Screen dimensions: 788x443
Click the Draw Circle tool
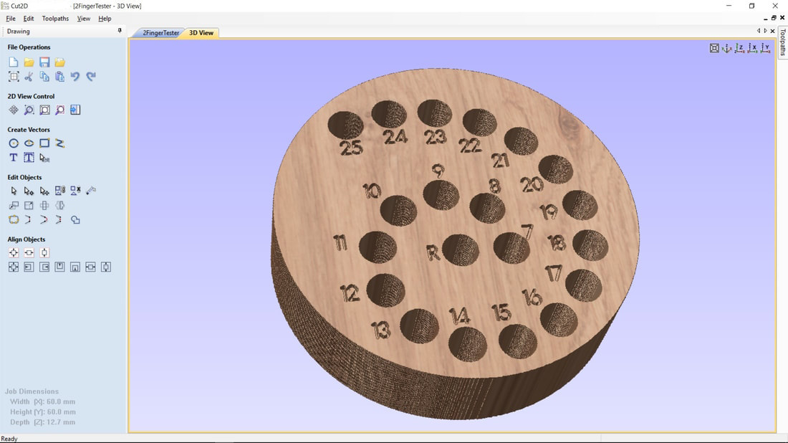[x=14, y=143]
